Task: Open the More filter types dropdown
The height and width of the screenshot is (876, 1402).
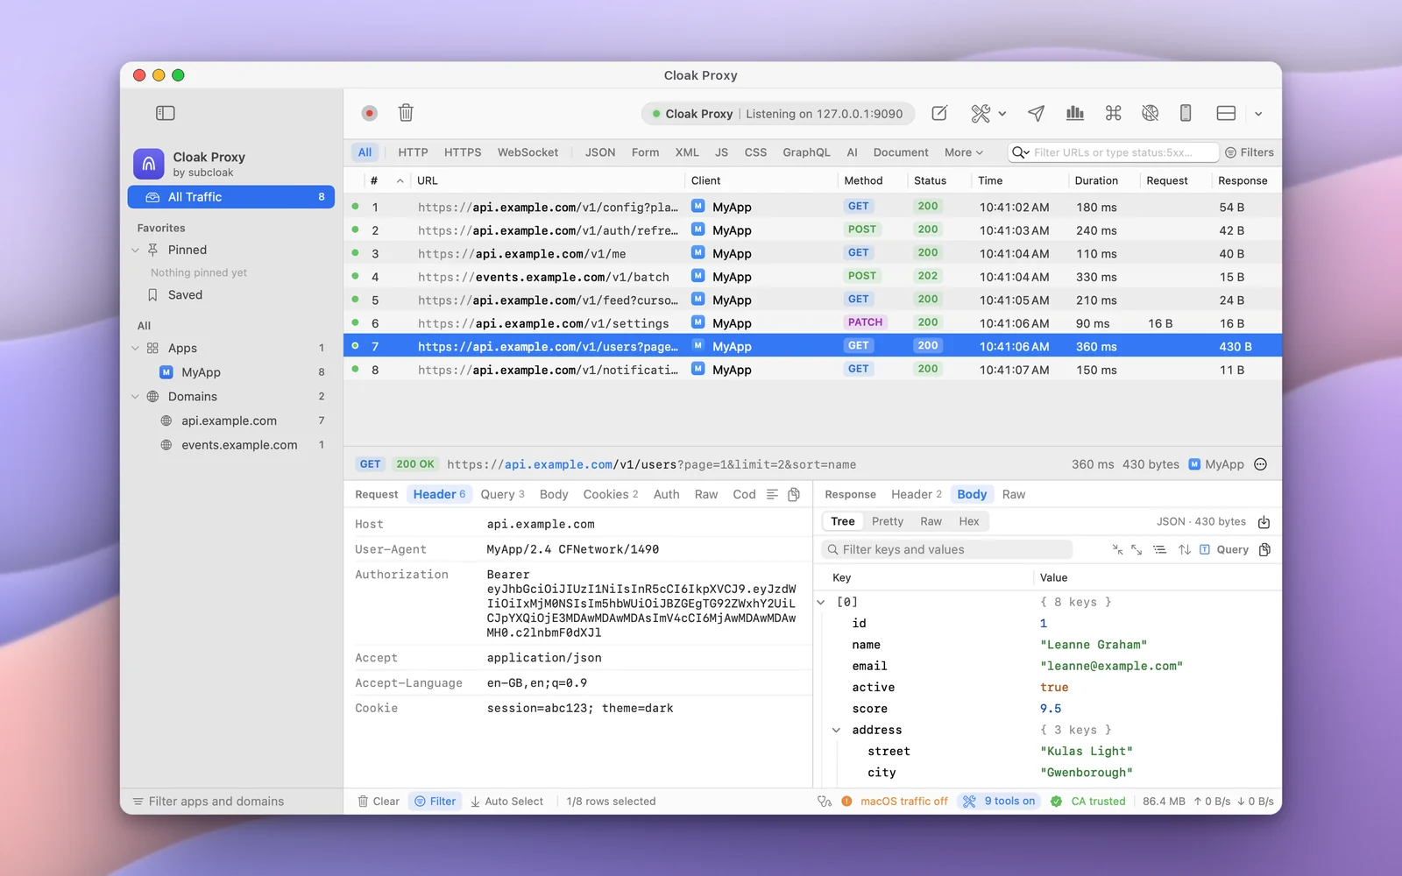Action: point(964,152)
